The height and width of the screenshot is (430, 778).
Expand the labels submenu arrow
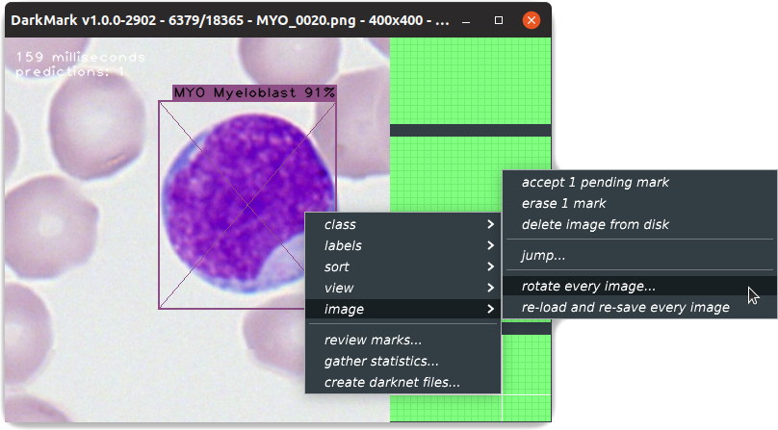coord(490,245)
